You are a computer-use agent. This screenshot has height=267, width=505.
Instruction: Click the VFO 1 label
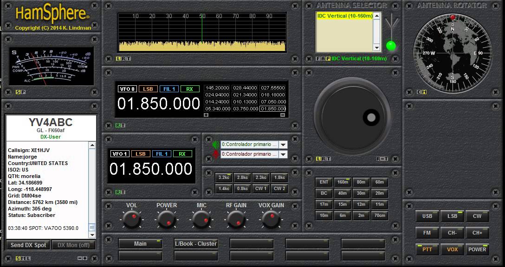119,154
